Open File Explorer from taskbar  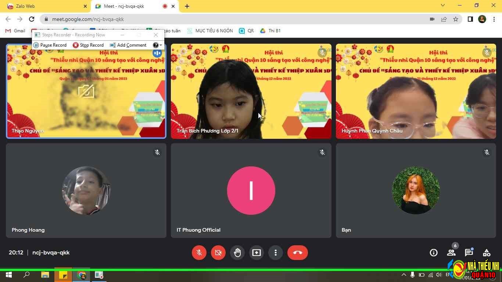45,275
